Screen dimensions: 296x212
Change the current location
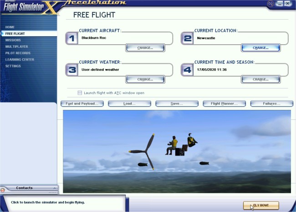point(260,48)
